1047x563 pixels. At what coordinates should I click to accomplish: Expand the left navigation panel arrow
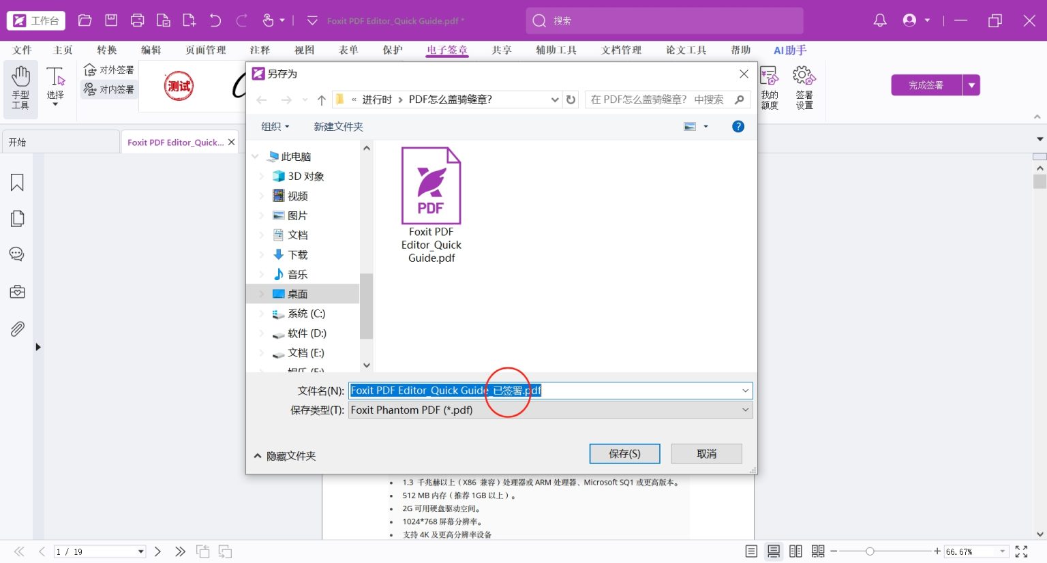(x=38, y=347)
